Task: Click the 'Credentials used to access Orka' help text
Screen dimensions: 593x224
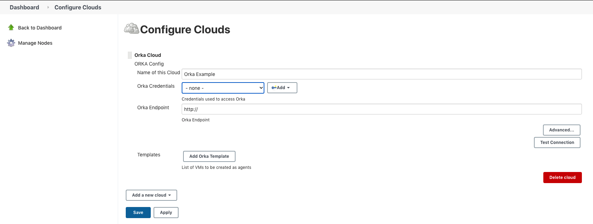Action: coord(213,99)
